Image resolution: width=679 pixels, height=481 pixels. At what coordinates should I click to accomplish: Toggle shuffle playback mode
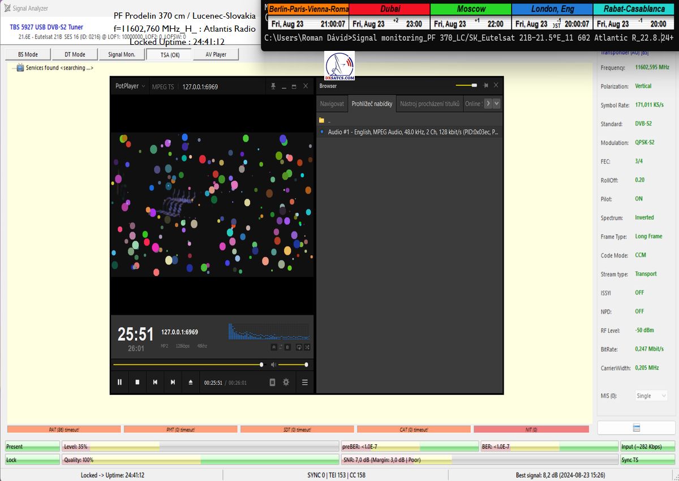pyautogui.click(x=307, y=347)
